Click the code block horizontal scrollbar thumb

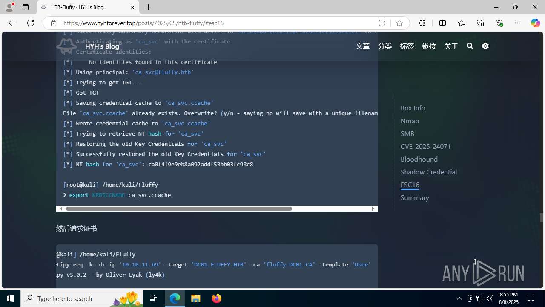click(179, 209)
